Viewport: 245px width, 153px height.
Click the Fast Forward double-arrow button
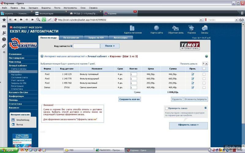pos(32,20)
